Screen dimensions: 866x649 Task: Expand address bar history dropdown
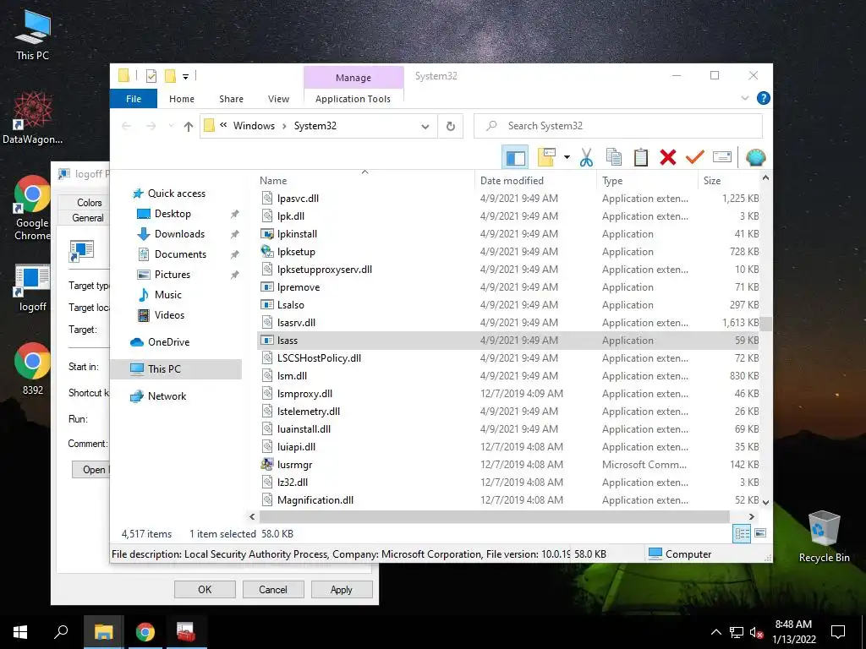click(x=425, y=127)
